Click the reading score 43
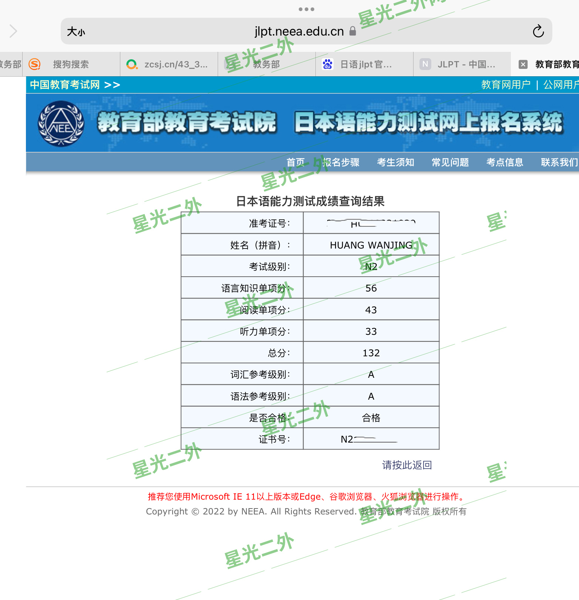579x600 pixels. coord(371,310)
